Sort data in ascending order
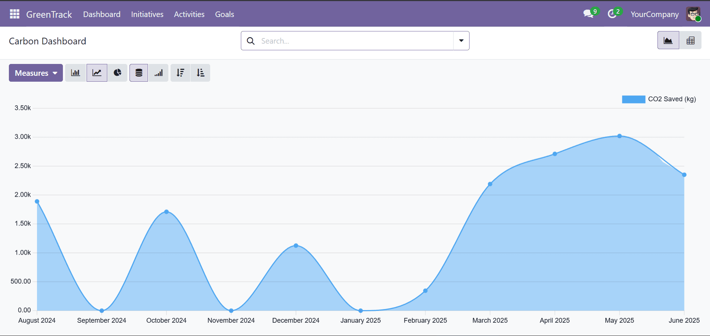This screenshot has height=336, width=710. pyautogui.click(x=200, y=73)
